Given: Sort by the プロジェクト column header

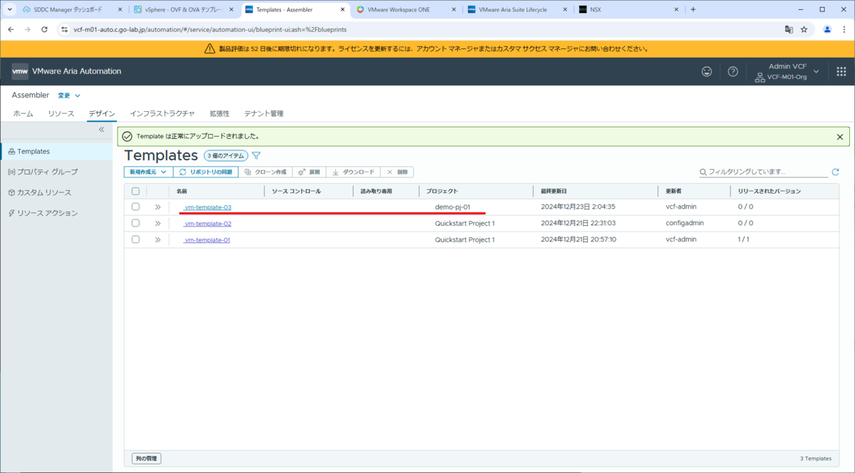Looking at the screenshot, I should point(442,191).
